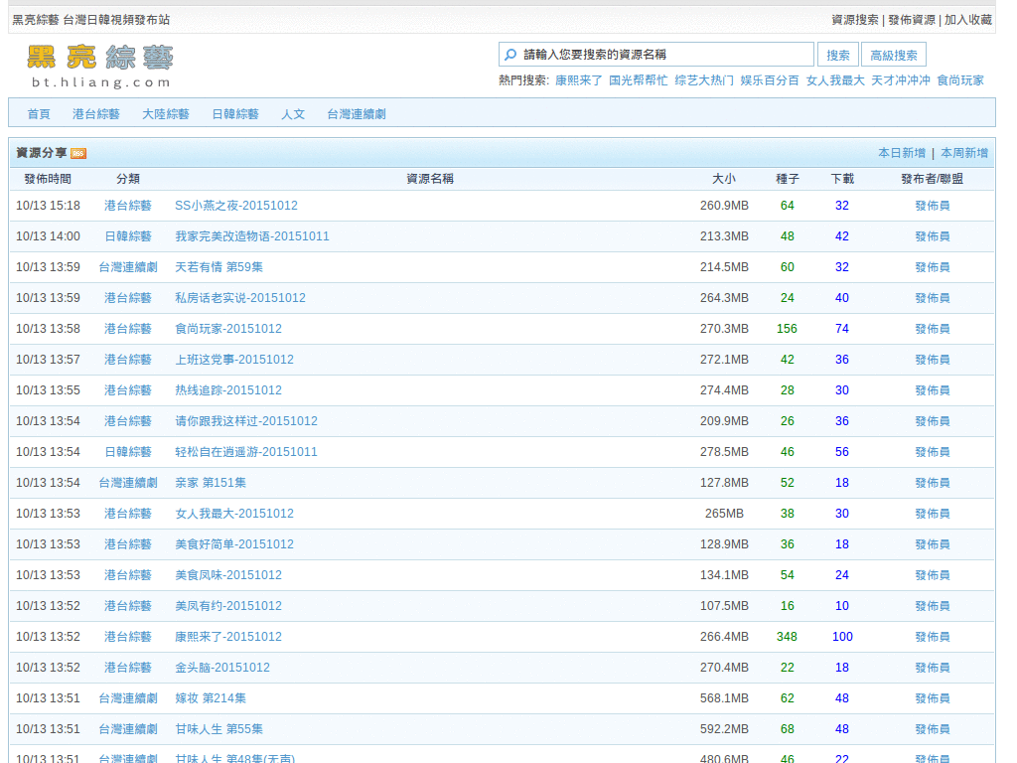Click 發佈員 in the 金头脑 row
Viewport: 1017px width, 763px height.
click(x=932, y=669)
